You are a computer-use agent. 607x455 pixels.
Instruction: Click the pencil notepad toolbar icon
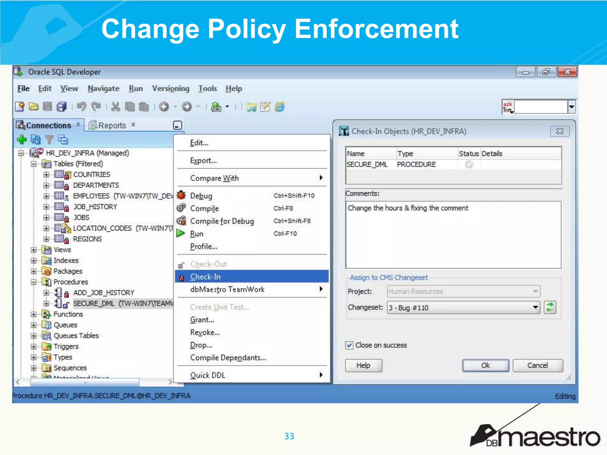point(265,107)
